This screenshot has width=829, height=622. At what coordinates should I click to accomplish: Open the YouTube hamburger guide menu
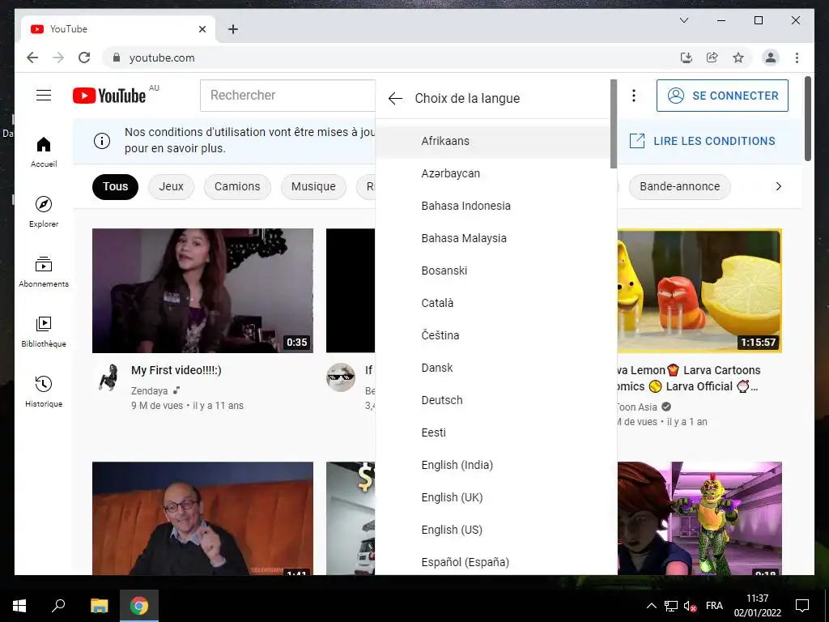[x=44, y=96]
